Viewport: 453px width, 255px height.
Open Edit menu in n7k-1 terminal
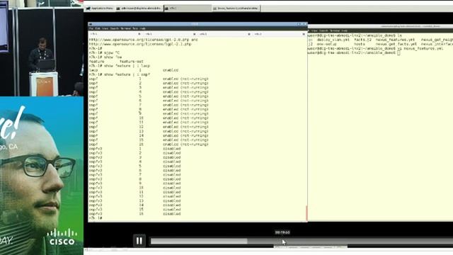click(98, 28)
